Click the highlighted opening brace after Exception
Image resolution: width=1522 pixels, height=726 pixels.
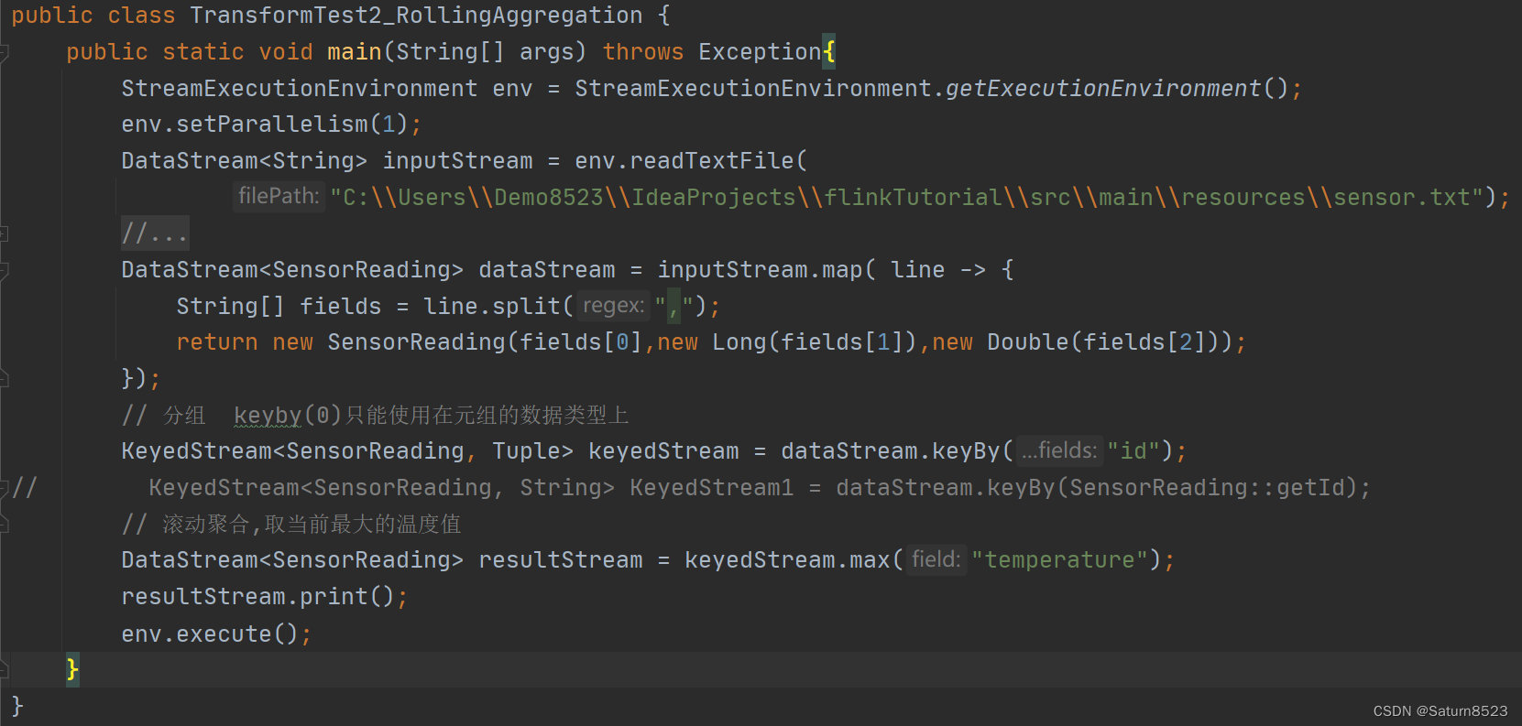click(828, 52)
